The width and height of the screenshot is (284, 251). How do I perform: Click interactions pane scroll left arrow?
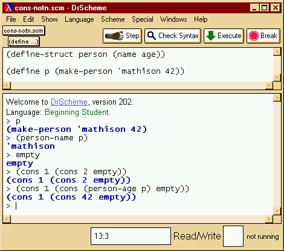coord(7,219)
